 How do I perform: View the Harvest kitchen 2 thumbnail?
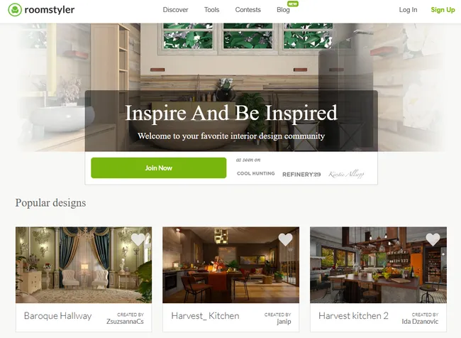pyautogui.click(x=379, y=265)
